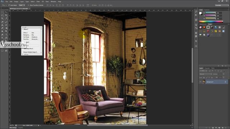Toggle Quick Mask mode at toolbar bottom
The height and width of the screenshot is (129, 230).
coord(3,51)
